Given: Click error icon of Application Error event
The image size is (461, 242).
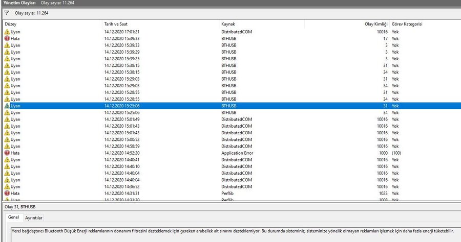Looking at the screenshot, I should (7, 153).
